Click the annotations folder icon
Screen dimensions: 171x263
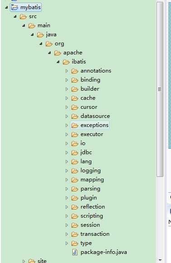(75, 71)
